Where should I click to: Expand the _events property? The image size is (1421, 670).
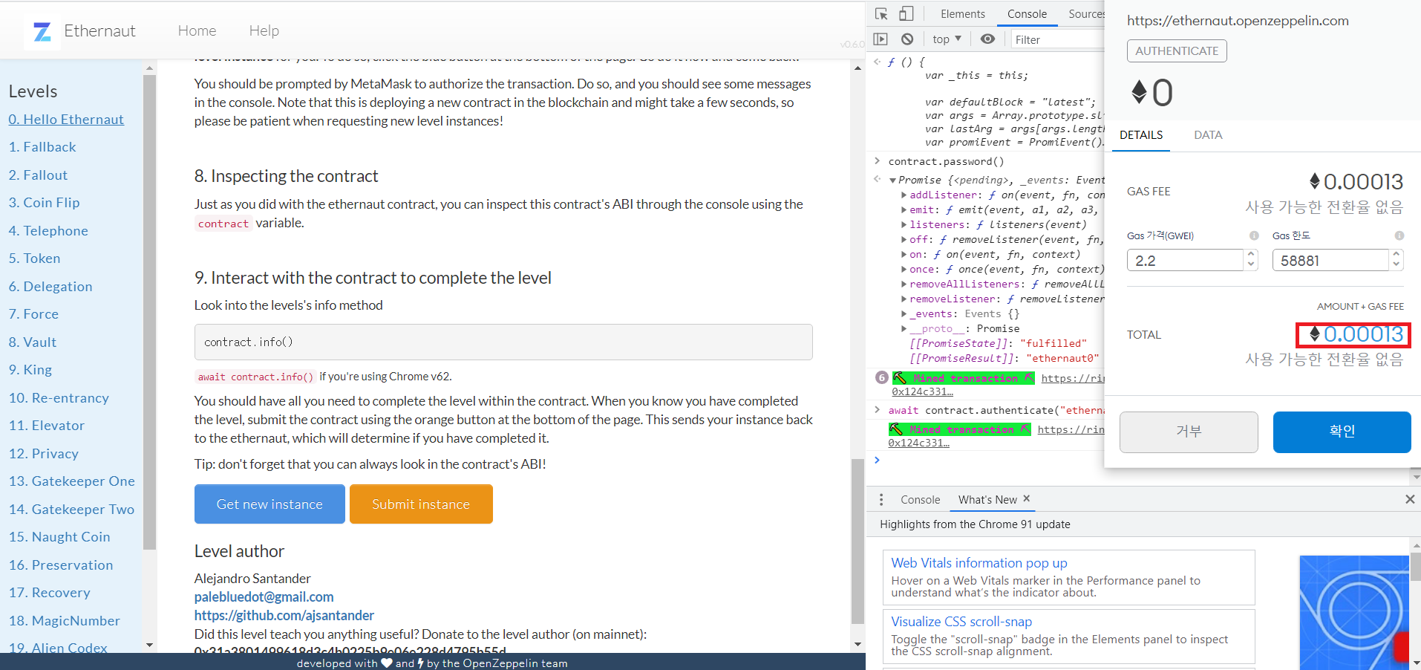(x=904, y=314)
